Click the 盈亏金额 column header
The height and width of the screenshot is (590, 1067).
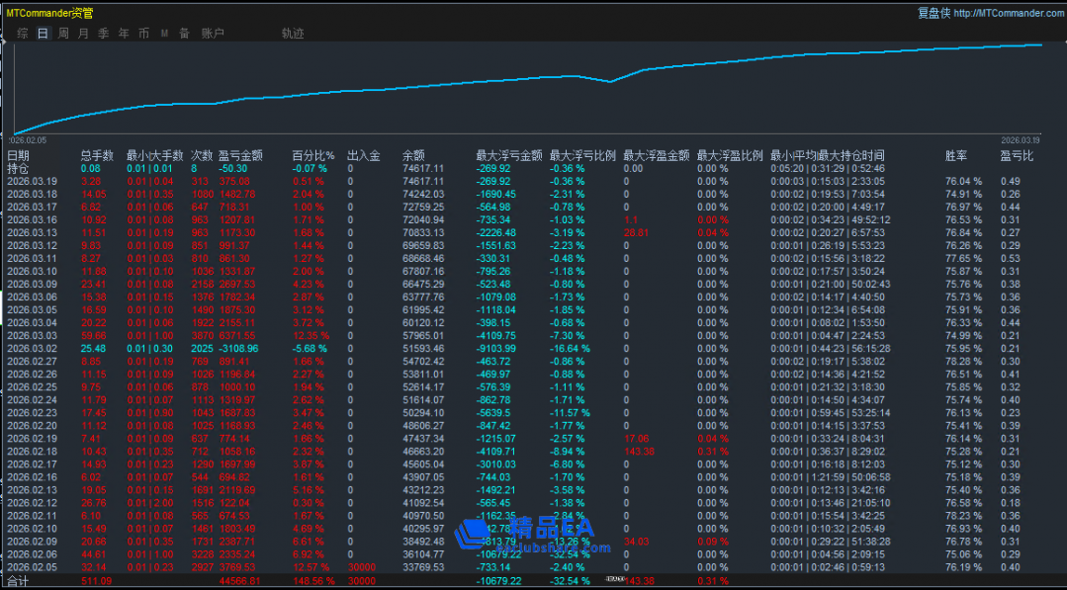(240, 155)
